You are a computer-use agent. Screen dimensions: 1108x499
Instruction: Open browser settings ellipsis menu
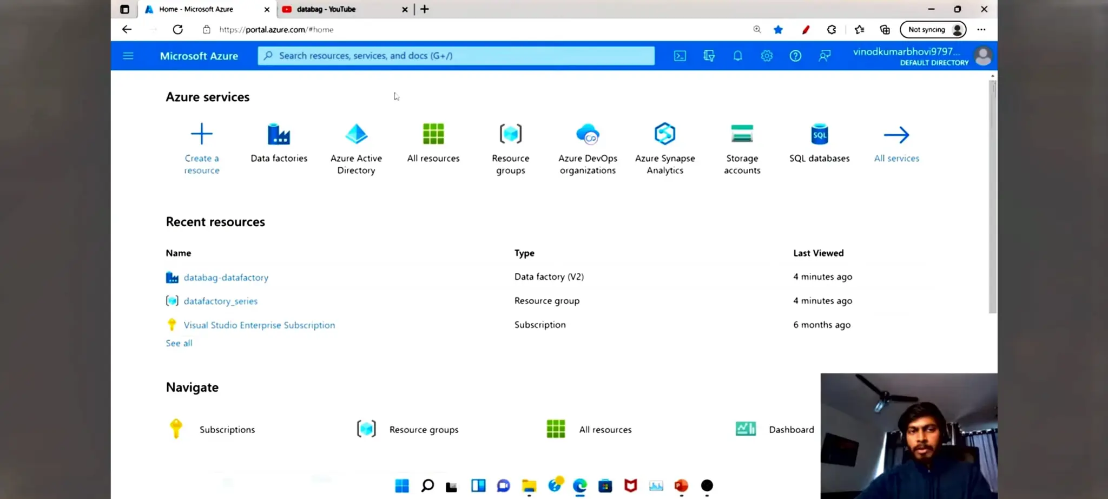pyautogui.click(x=981, y=29)
